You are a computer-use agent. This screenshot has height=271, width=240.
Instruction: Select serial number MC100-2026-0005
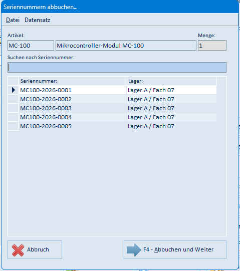click(x=72, y=126)
